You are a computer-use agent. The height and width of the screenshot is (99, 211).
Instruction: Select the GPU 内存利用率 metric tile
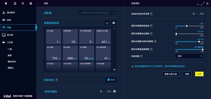[87, 37]
